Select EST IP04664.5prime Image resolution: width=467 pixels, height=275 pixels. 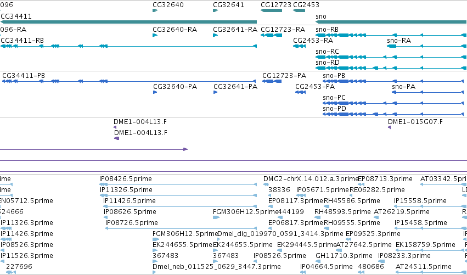(327, 267)
